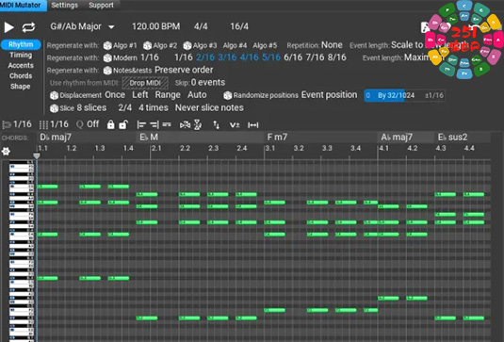Viewport: 504px width, 342px height.
Task: Roll the Displacement dice icon
Action: pyautogui.click(x=54, y=95)
